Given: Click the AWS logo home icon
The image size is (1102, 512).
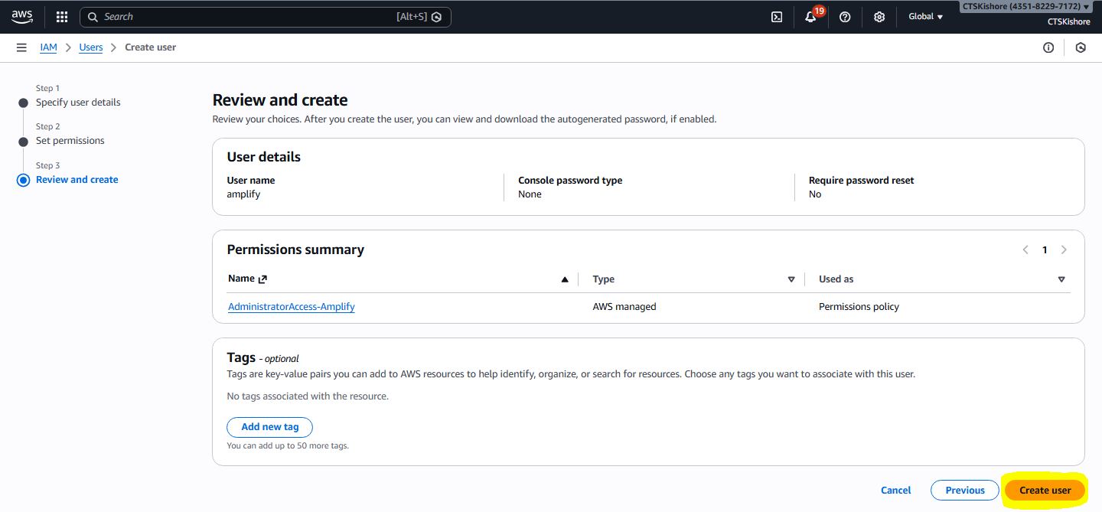Looking at the screenshot, I should (x=22, y=16).
